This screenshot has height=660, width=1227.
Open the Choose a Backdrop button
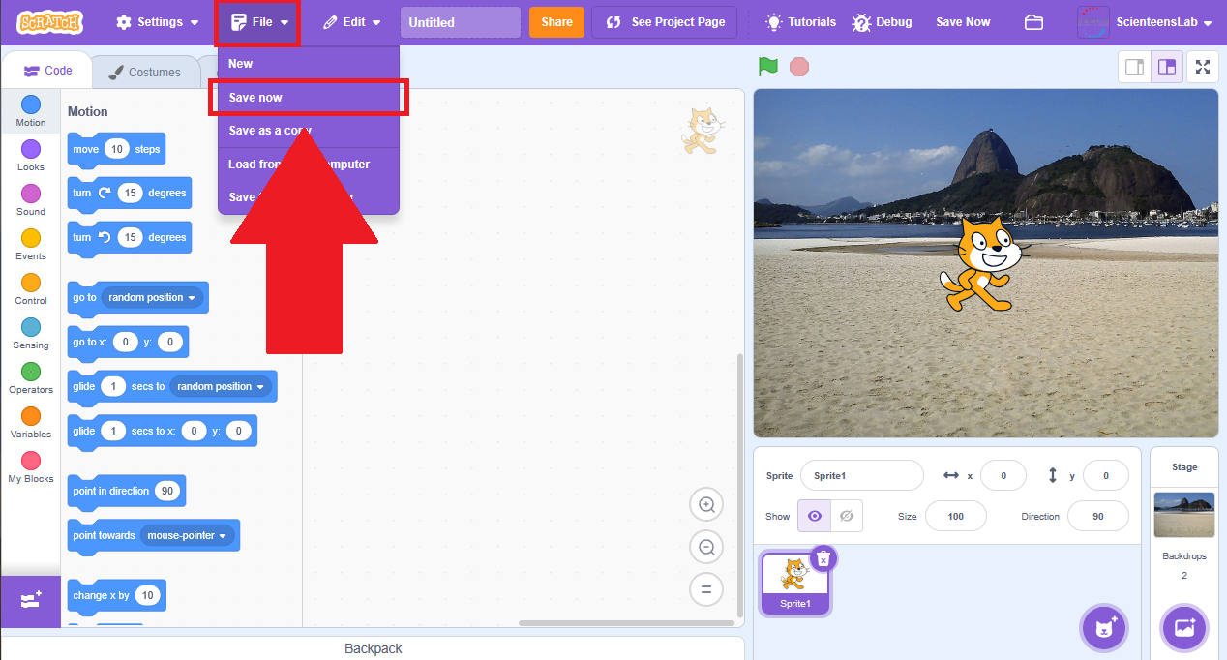pos(1184,628)
